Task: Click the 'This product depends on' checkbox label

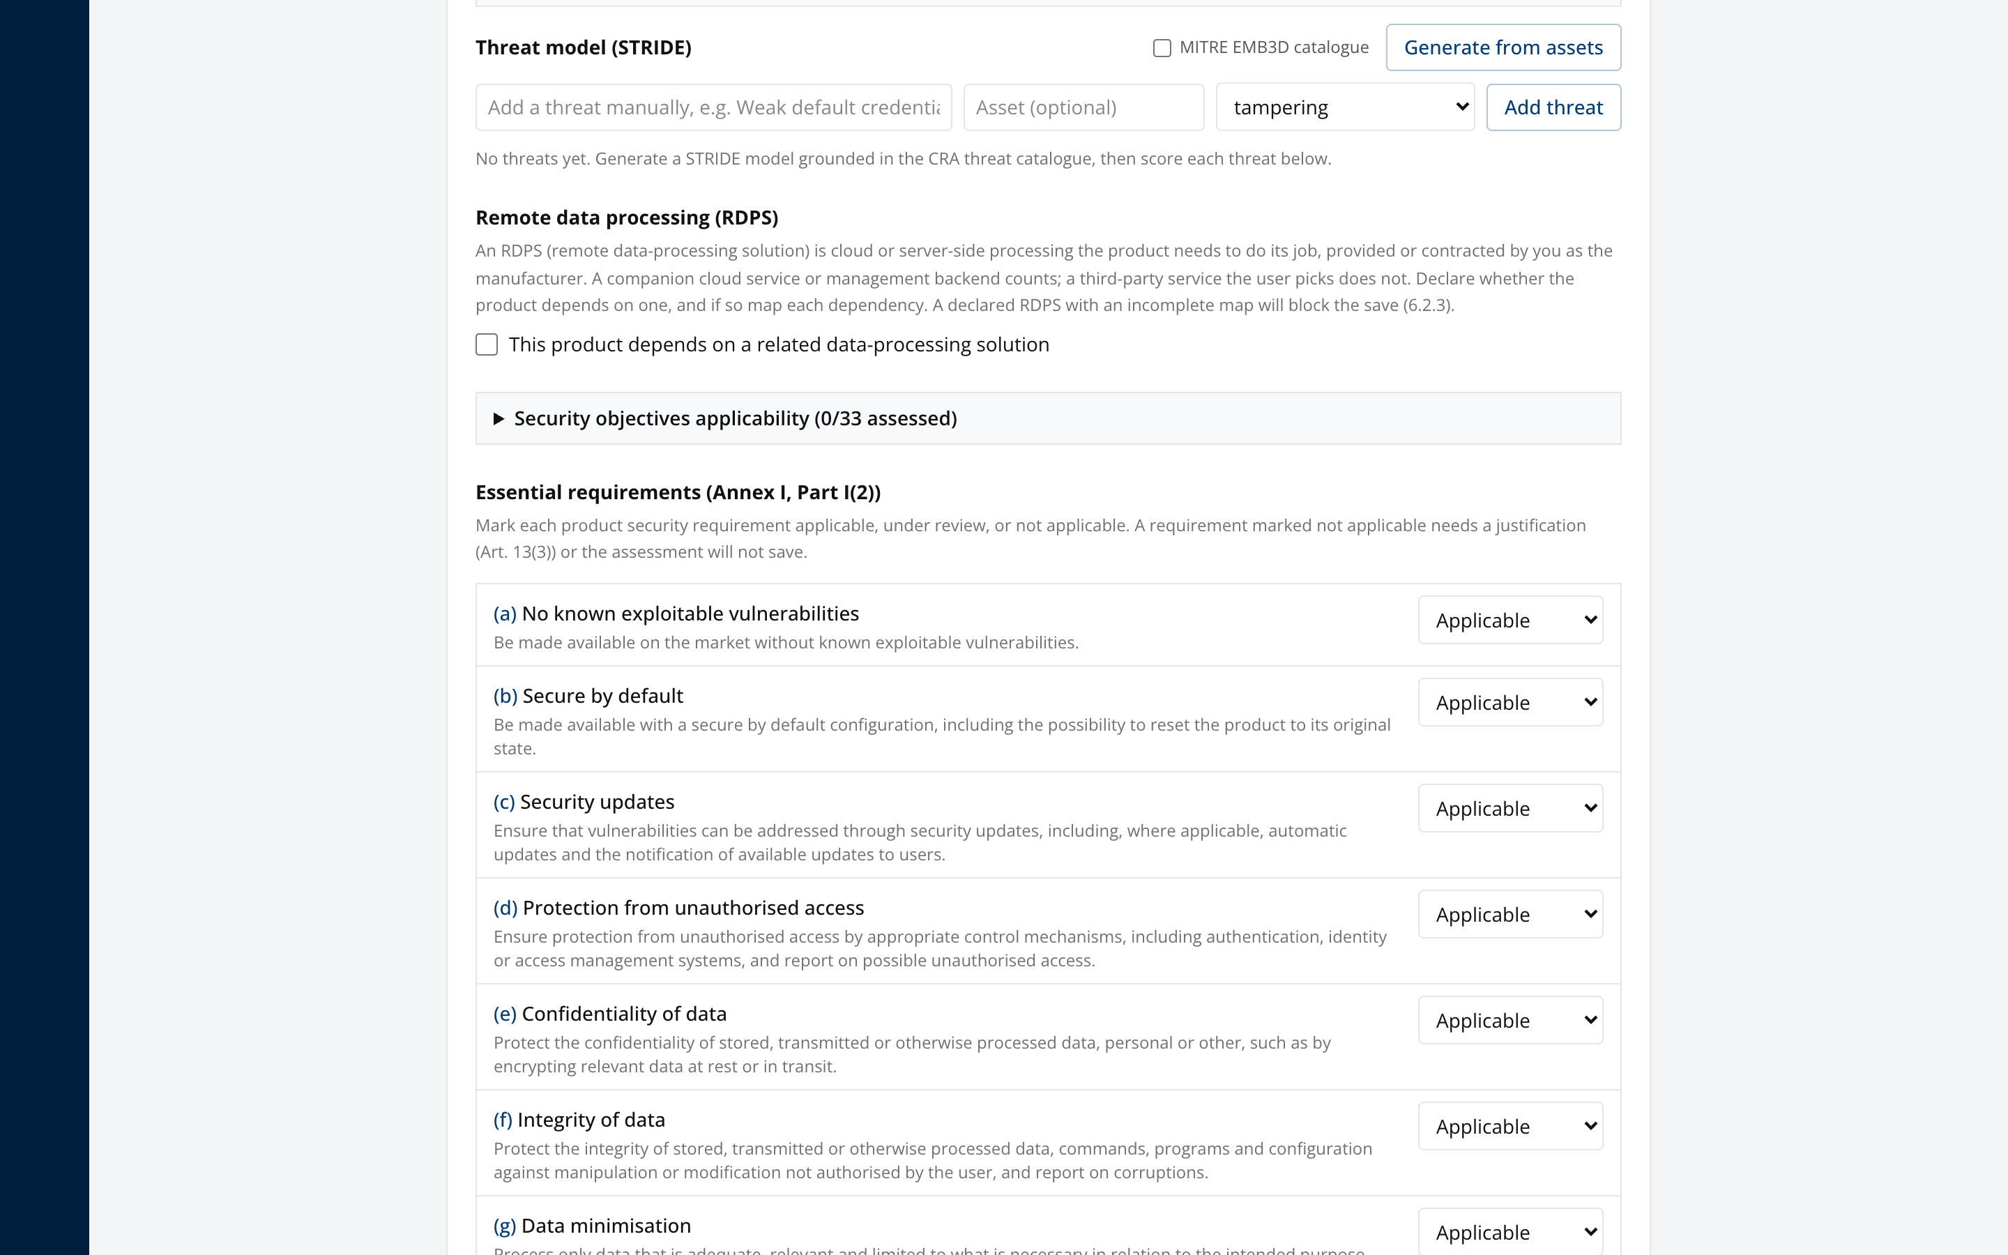Action: [778, 344]
